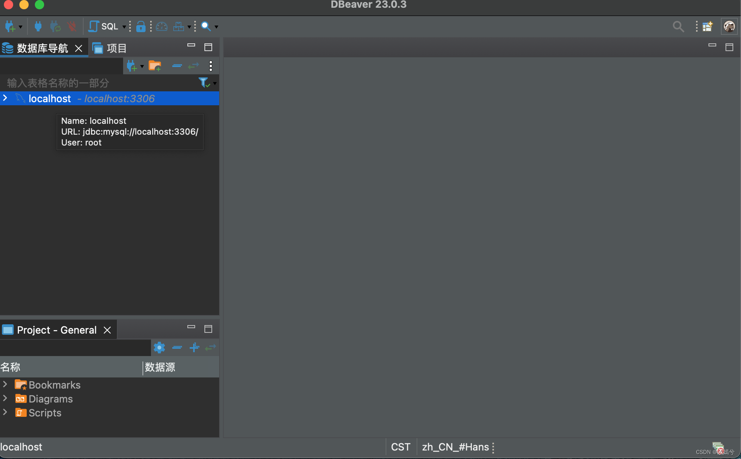Expand the Bookmarks folder
741x459 pixels.
coord(5,384)
